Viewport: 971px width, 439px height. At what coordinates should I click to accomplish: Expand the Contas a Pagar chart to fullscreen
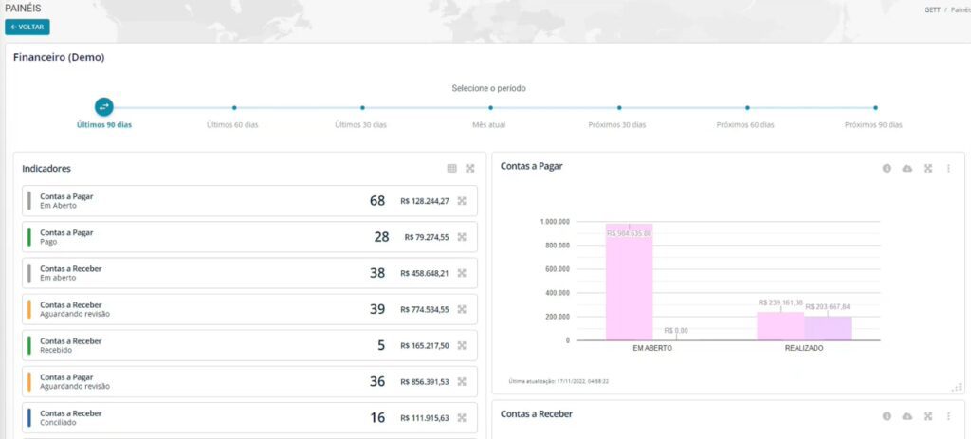tap(928, 168)
